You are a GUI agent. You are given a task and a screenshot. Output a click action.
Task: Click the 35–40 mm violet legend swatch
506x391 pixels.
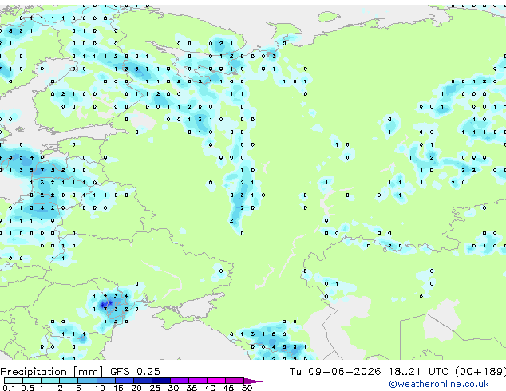197,381
